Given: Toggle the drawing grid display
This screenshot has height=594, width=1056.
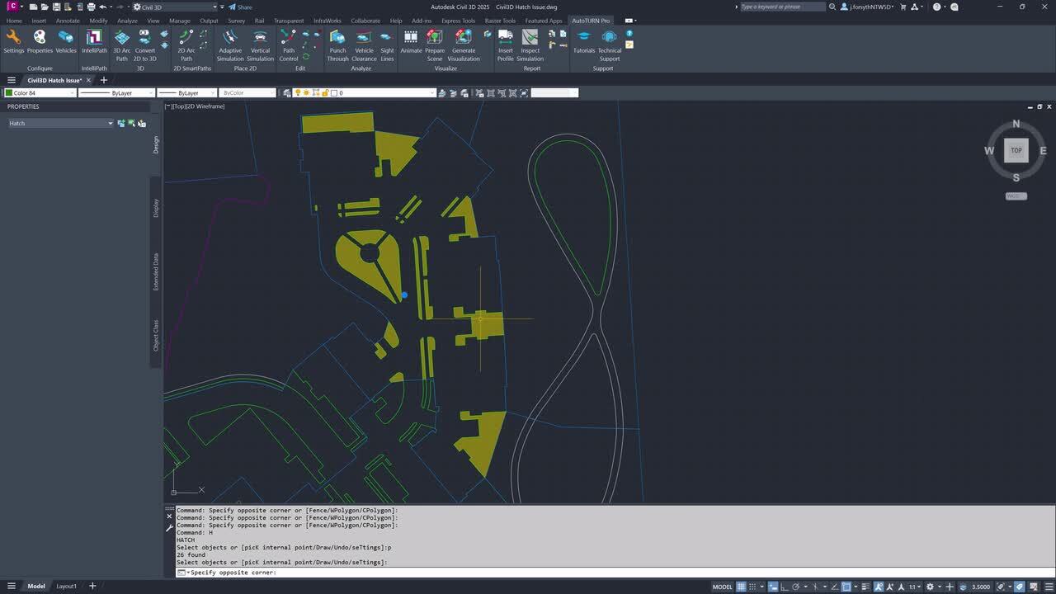Looking at the screenshot, I should [x=741, y=586].
